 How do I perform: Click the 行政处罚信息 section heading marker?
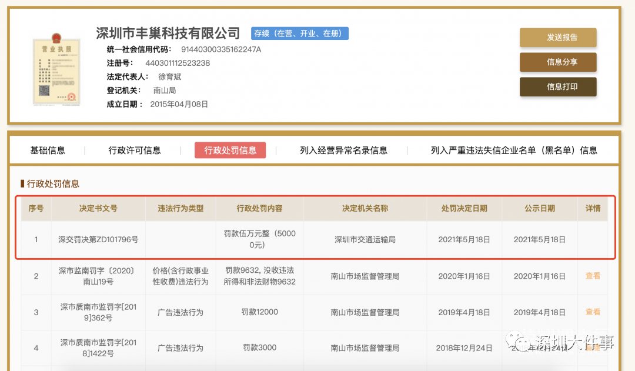coord(22,184)
